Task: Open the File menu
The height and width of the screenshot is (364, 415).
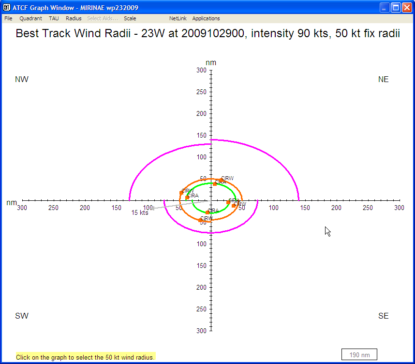Action: [8, 18]
